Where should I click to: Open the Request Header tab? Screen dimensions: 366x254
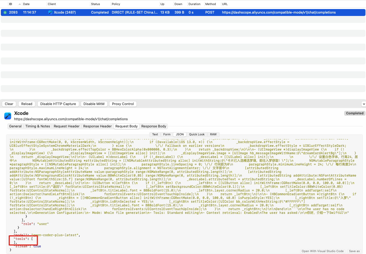67,126
